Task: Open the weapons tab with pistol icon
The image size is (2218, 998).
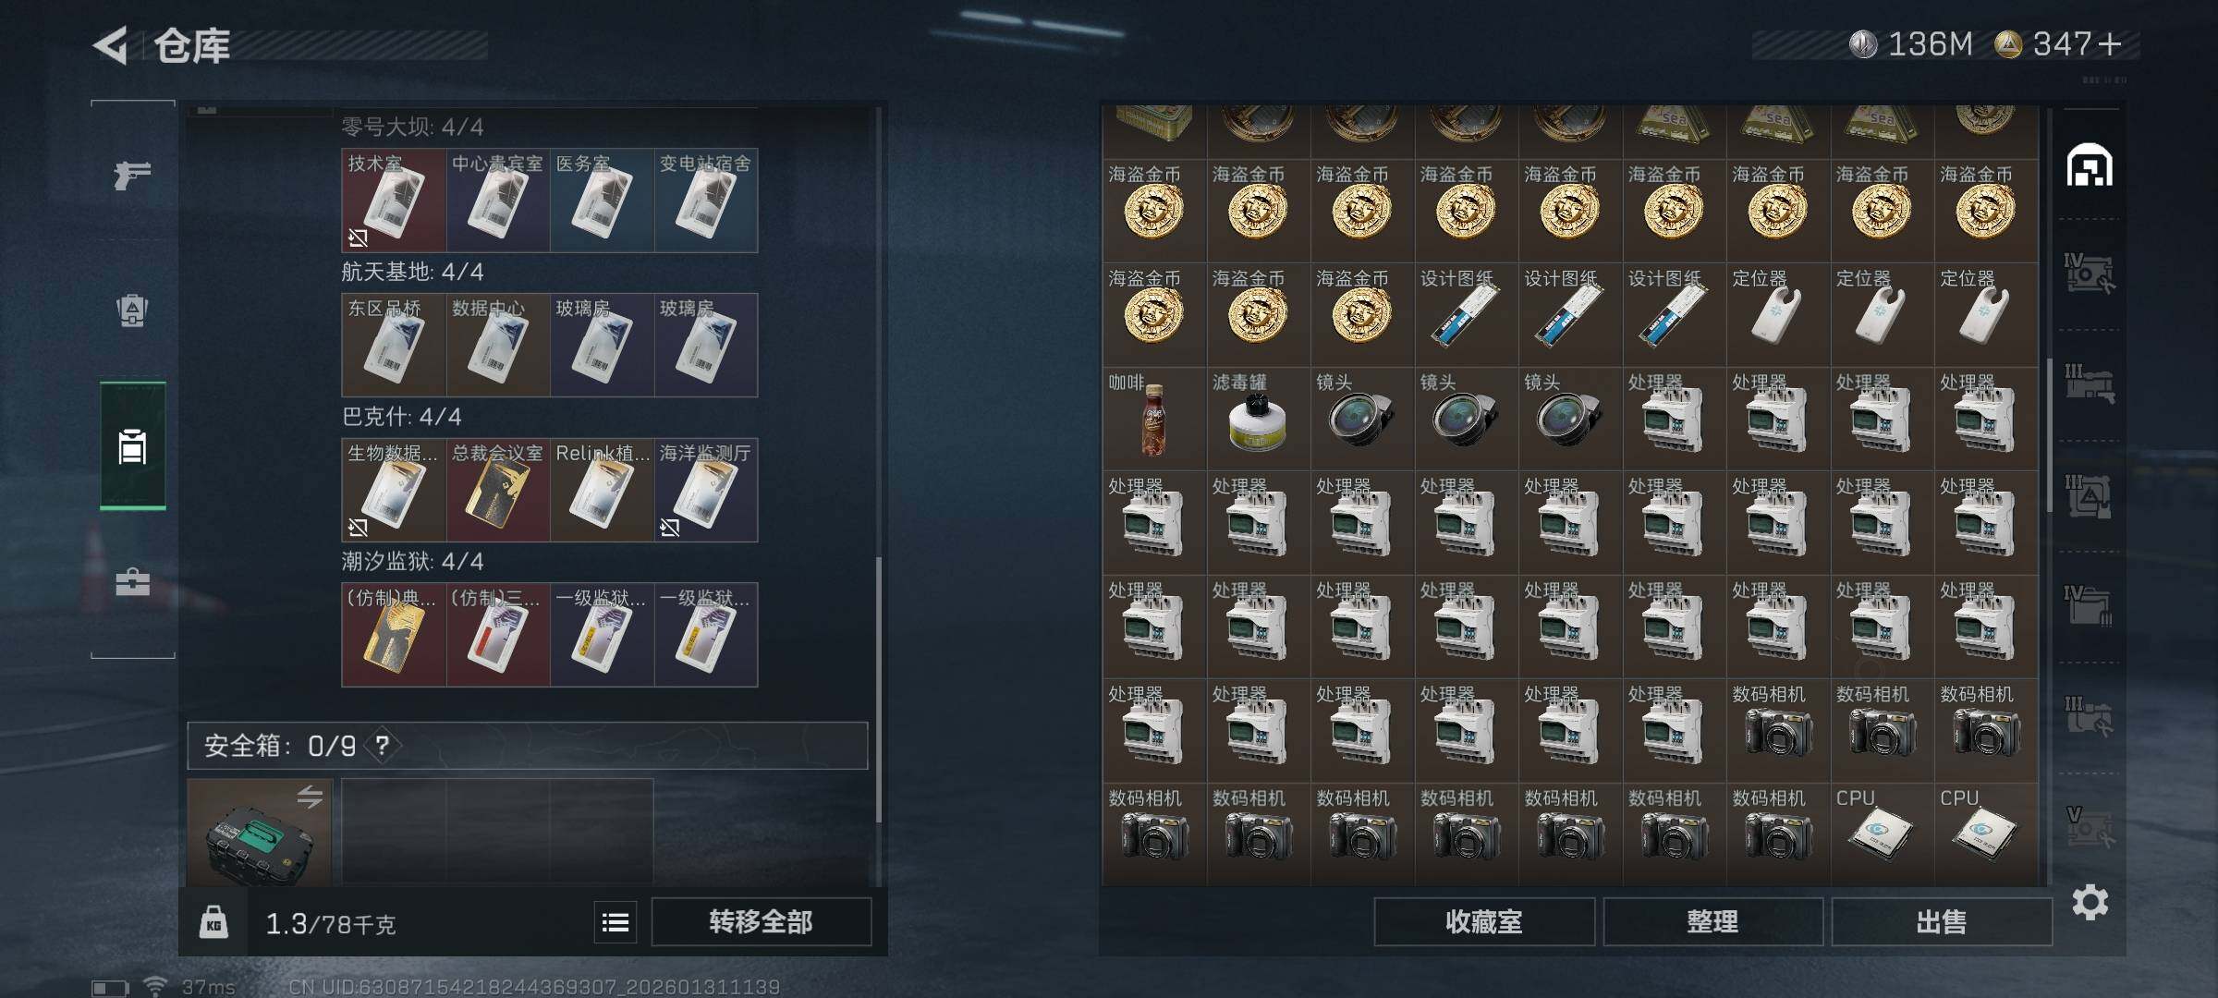Action: point(132,175)
